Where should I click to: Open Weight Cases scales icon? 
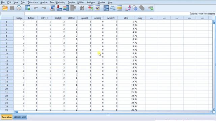point(113,8)
